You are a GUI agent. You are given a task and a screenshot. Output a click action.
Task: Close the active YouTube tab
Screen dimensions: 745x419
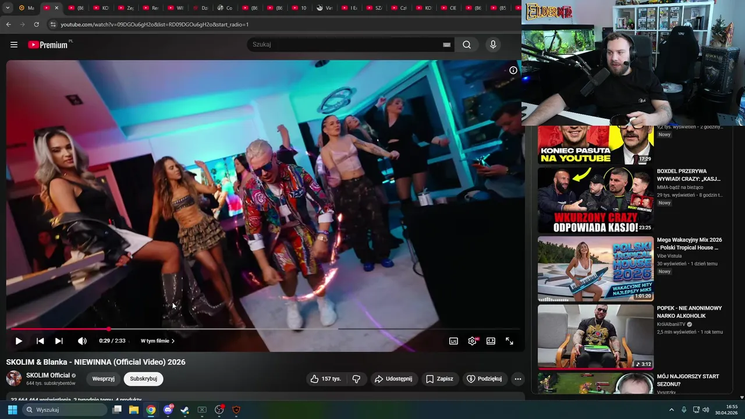(57, 8)
